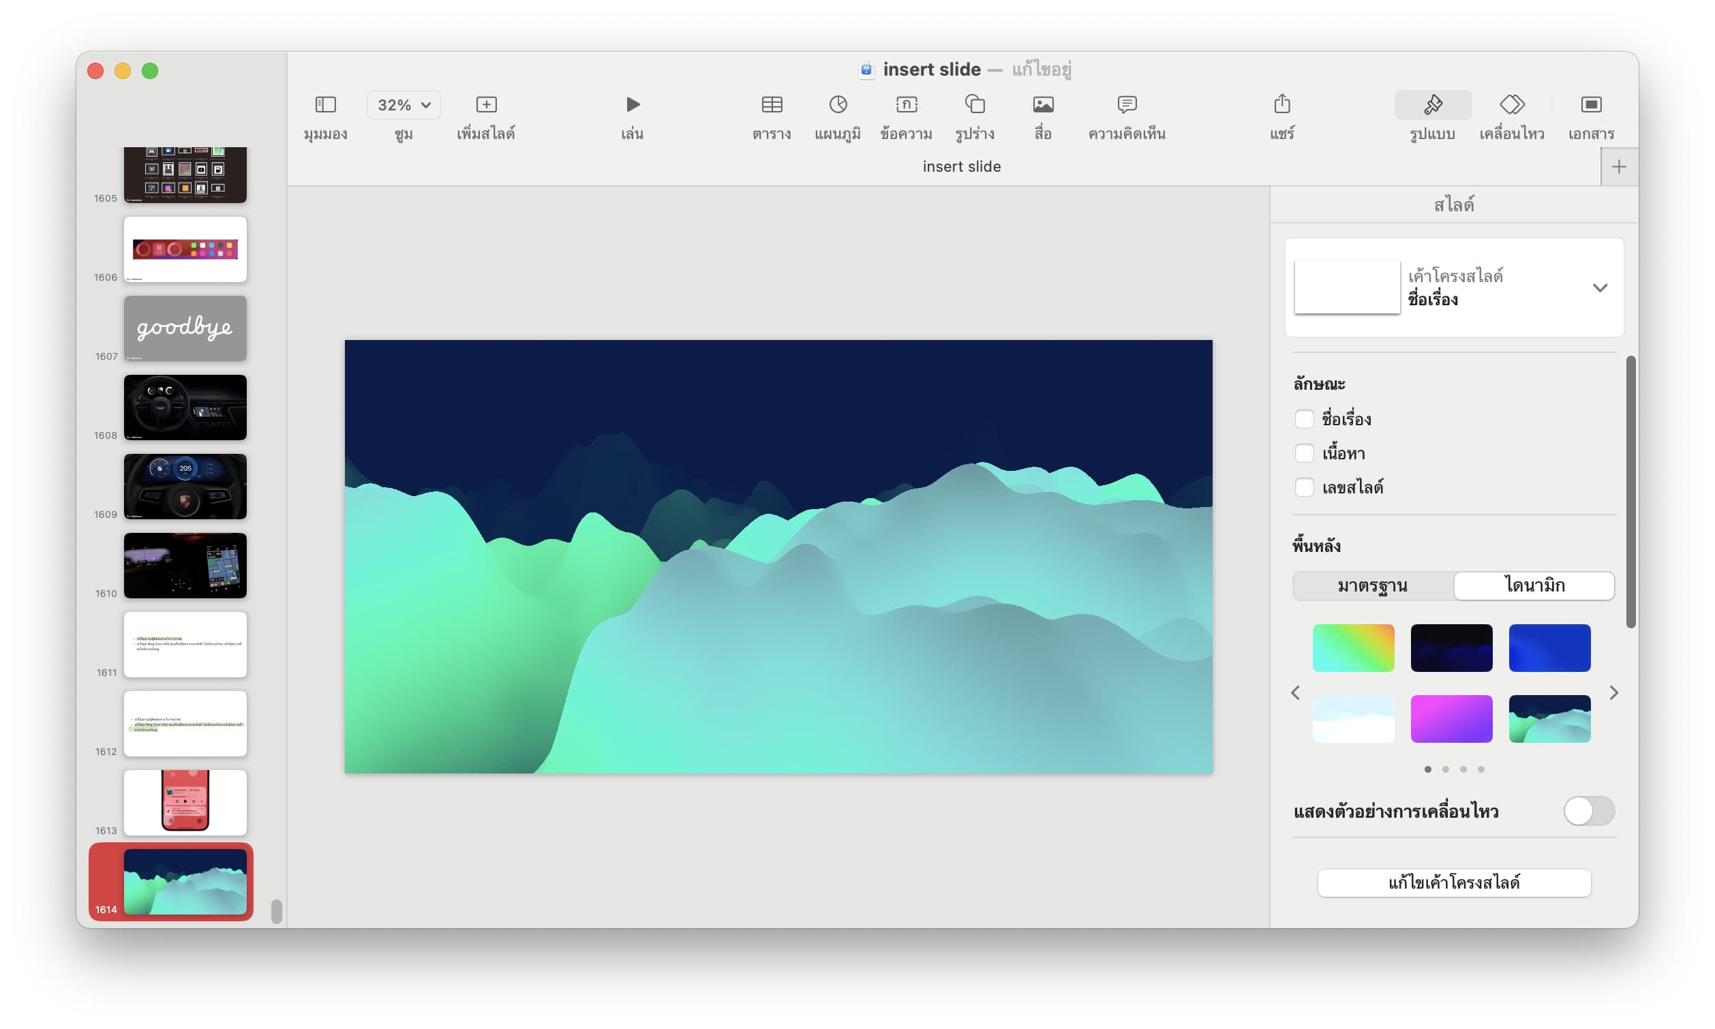
Task: Click the Play slideshow icon
Action: [x=632, y=105]
